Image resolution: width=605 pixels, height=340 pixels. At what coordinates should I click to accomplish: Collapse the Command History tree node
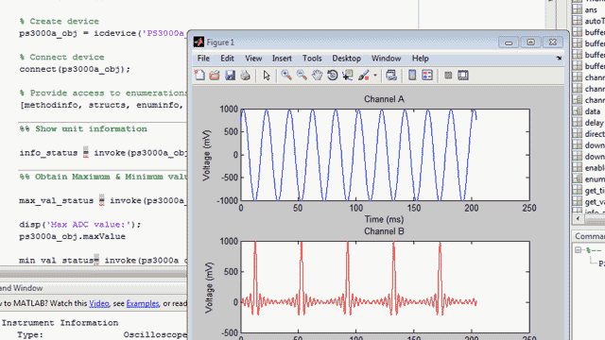pyautogui.click(x=578, y=250)
